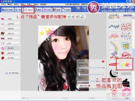Open the 效果 menu

pyautogui.click(x=29, y=4)
